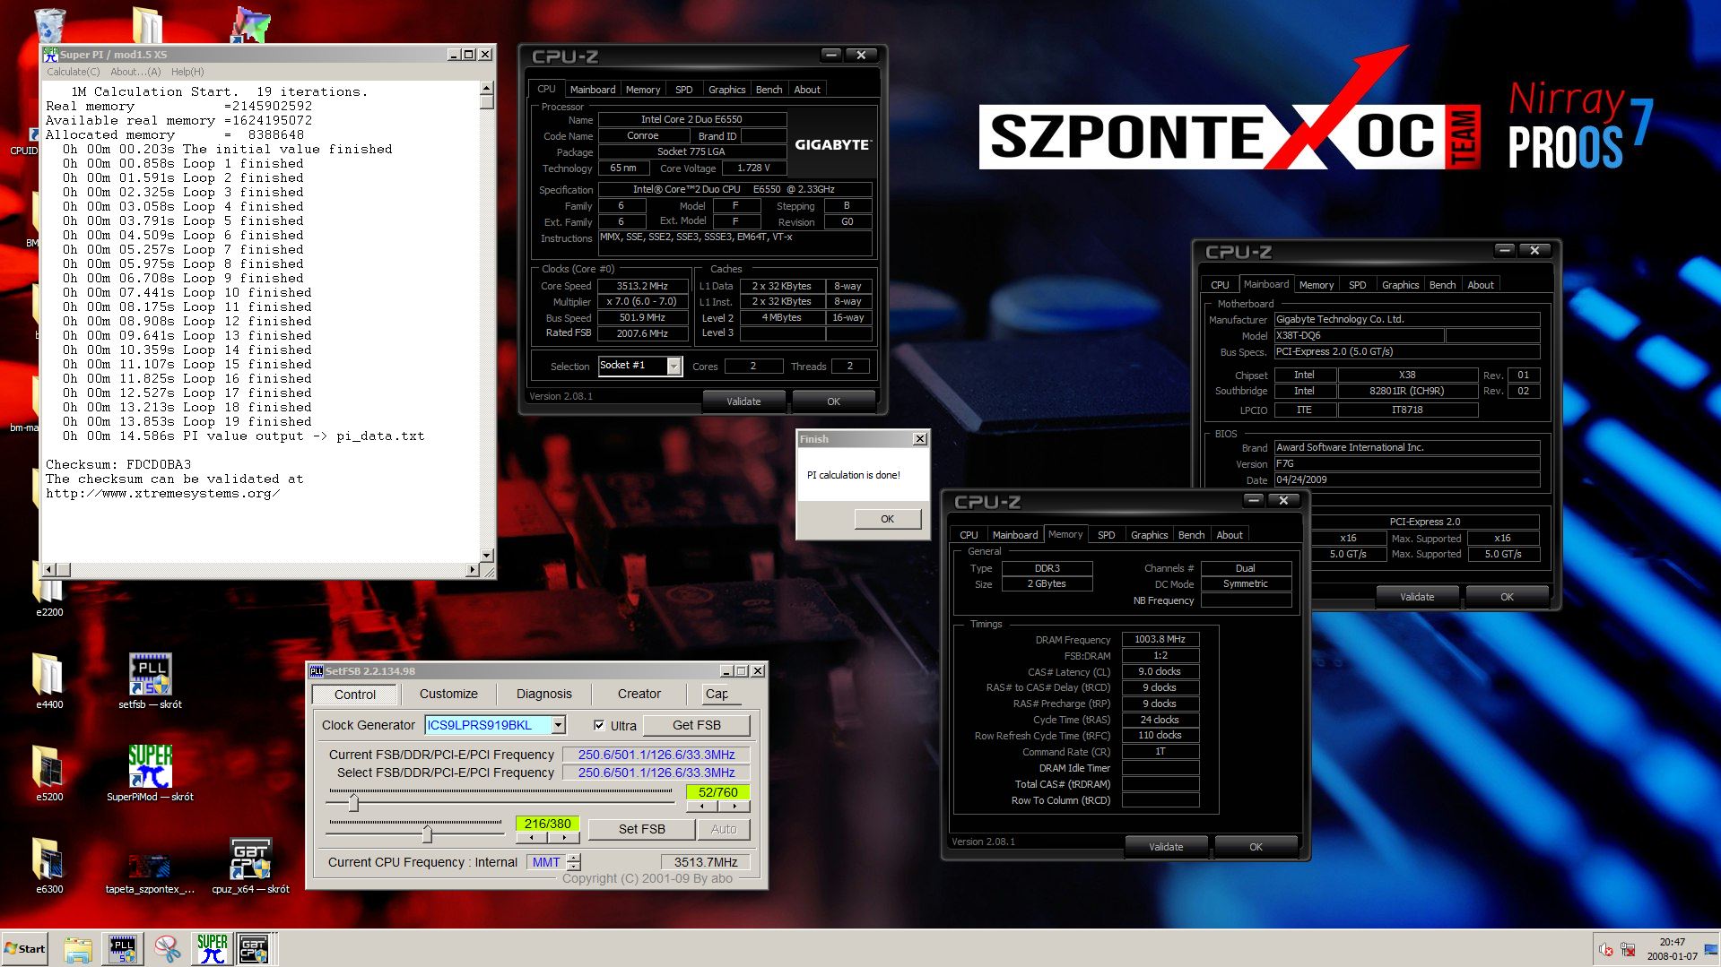Viewport: 1721px width, 967px height.
Task: Click the Super PI taskbar icon
Action: (x=212, y=949)
